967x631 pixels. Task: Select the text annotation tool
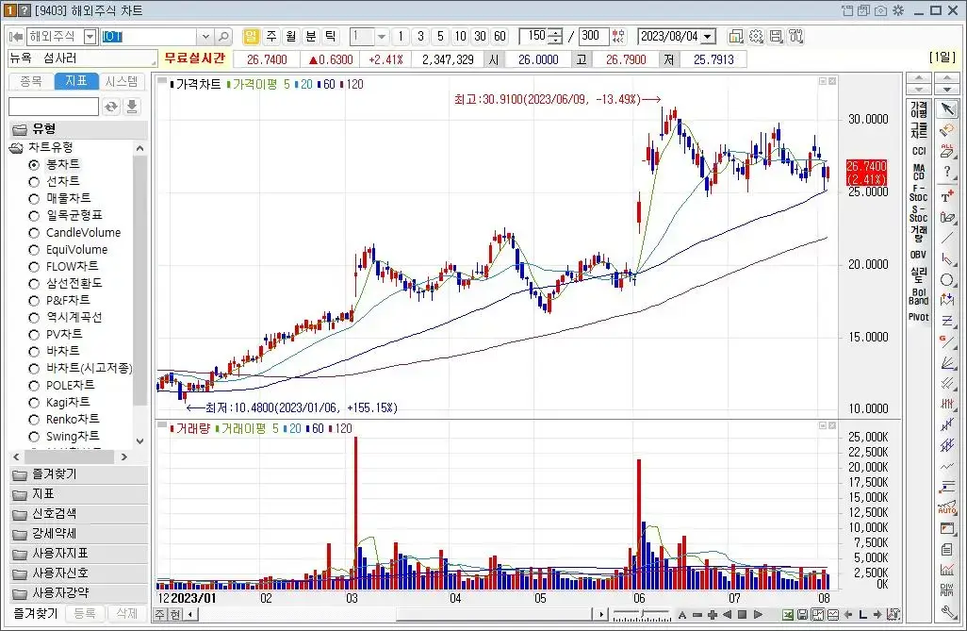(x=947, y=197)
